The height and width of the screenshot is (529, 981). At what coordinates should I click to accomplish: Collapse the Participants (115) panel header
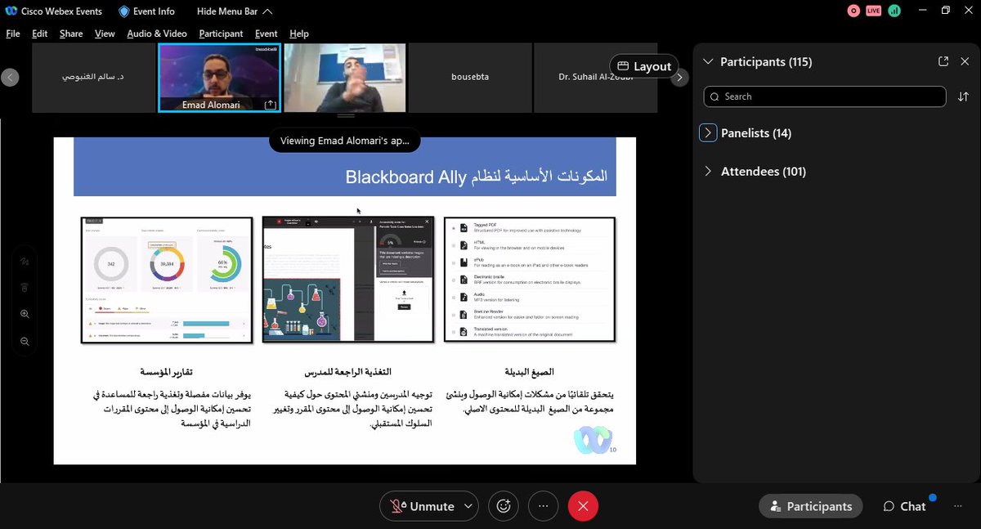(708, 61)
